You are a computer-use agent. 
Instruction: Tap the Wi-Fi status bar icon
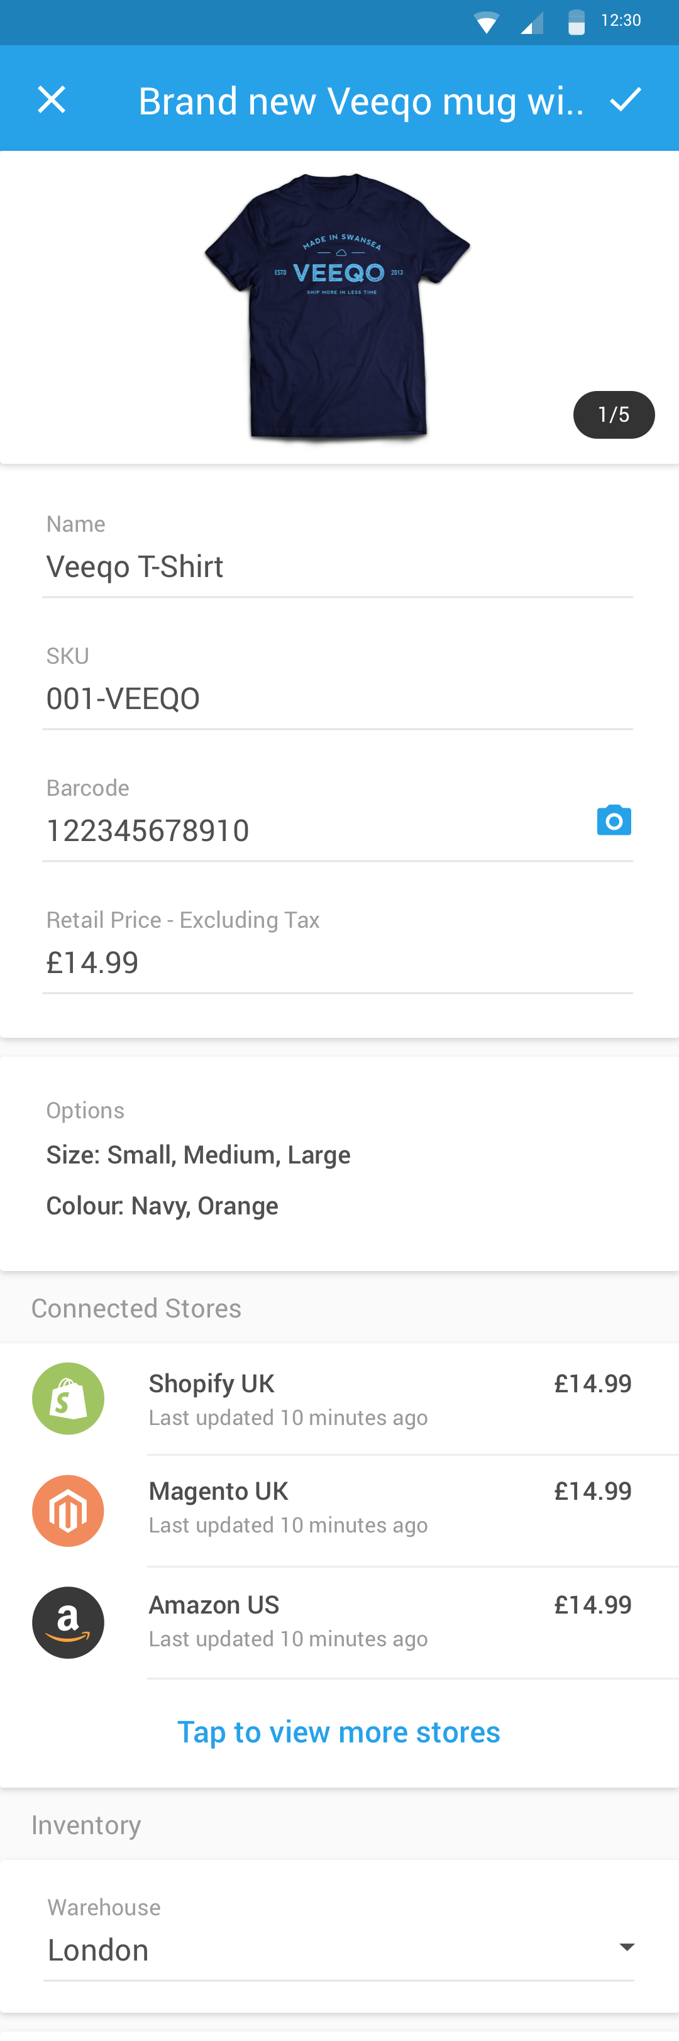click(x=486, y=22)
